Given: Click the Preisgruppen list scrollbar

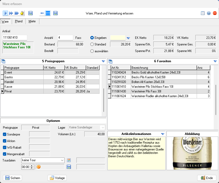Looking at the screenshot, I should tap(104, 100).
